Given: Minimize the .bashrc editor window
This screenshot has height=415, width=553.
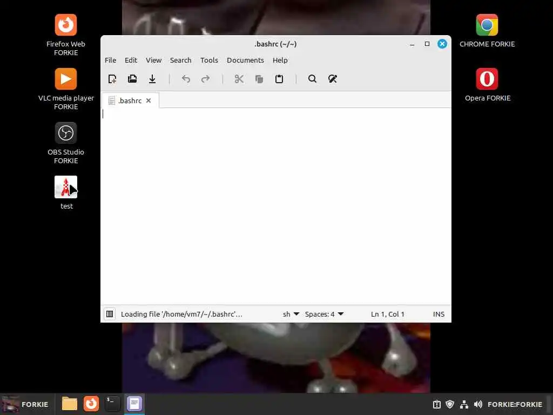Looking at the screenshot, I should click(412, 44).
